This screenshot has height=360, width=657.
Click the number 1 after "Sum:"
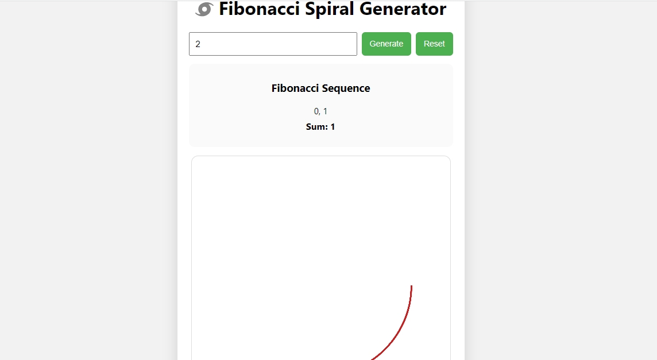point(333,126)
